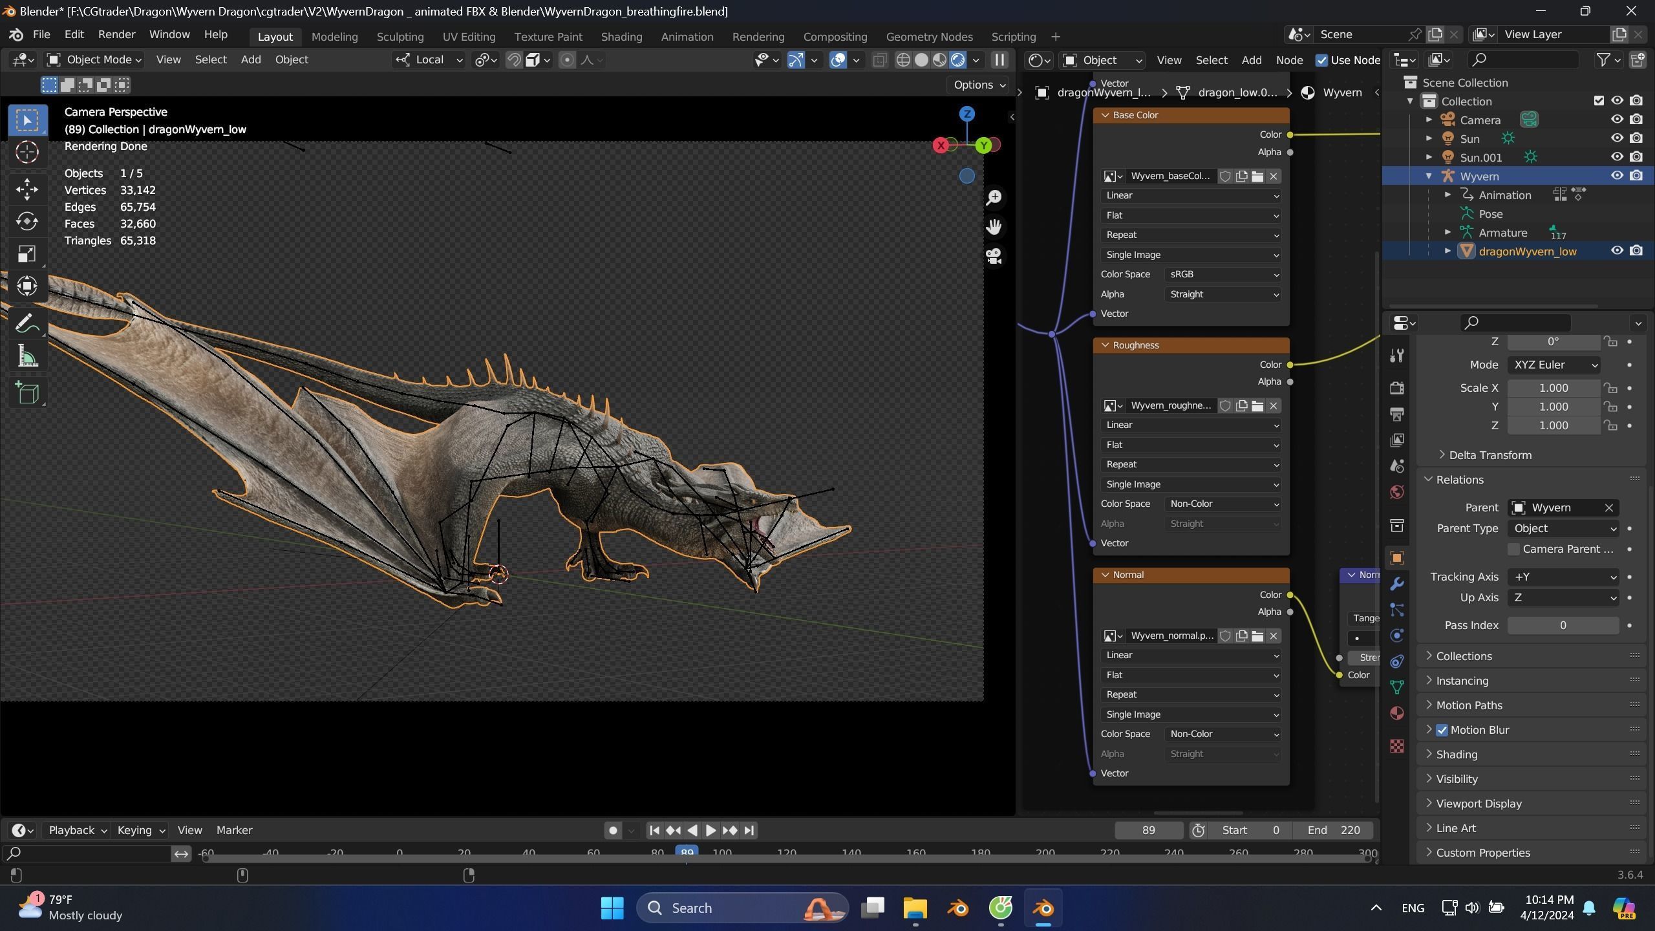The width and height of the screenshot is (1655, 931).
Task: Activate the Move tool
Action: pos(27,189)
